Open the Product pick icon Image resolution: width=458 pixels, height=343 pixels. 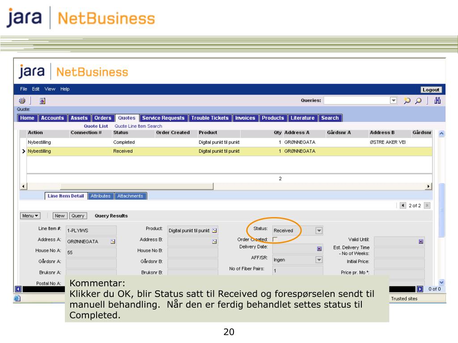214,230
